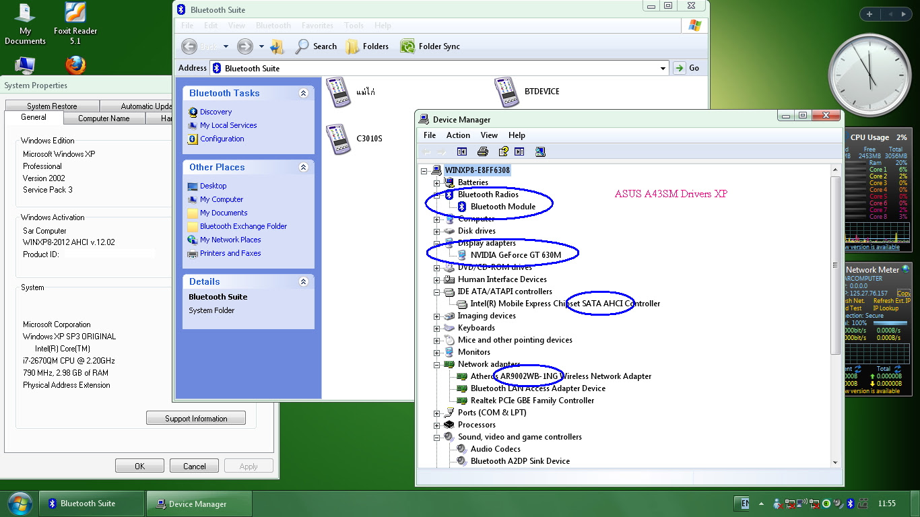The height and width of the screenshot is (517, 920).
Task: Open My Documents desktop icon
Action: pos(25,24)
